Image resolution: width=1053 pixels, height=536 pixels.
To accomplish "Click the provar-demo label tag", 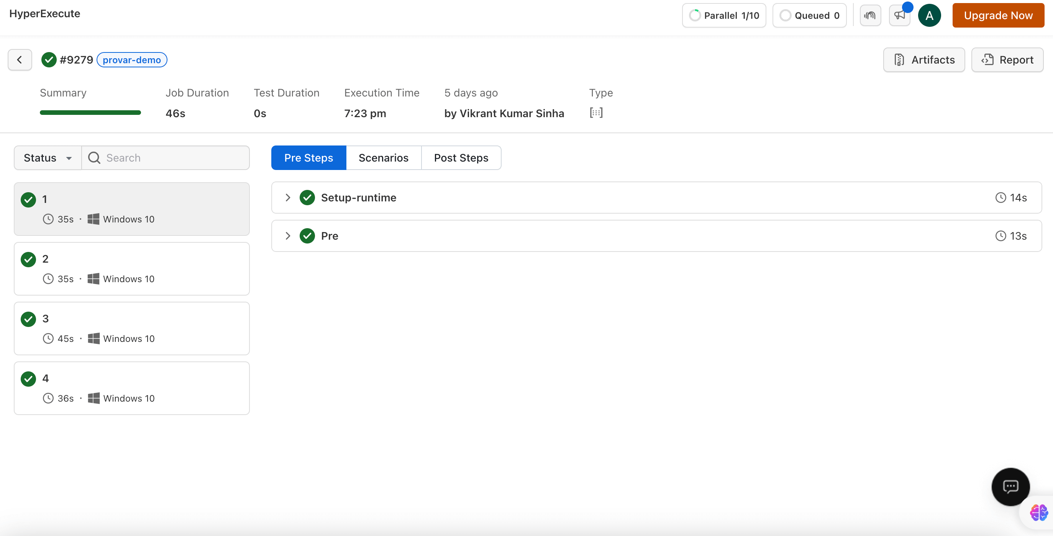I will [131, 59].
